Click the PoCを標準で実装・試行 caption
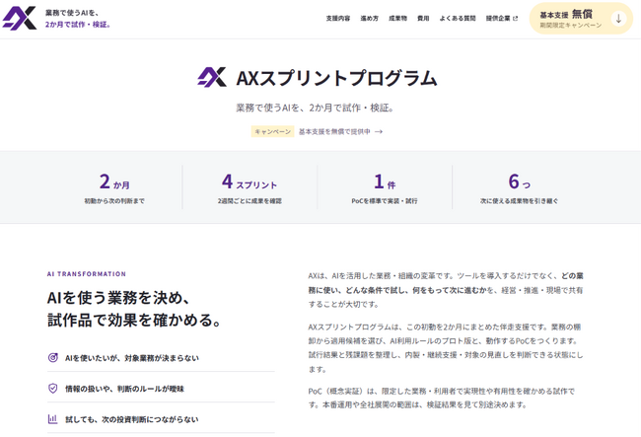 385,201
